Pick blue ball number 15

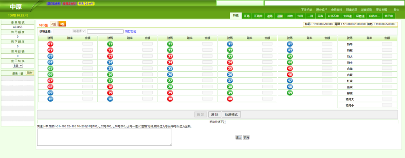[x=110, y=69]
